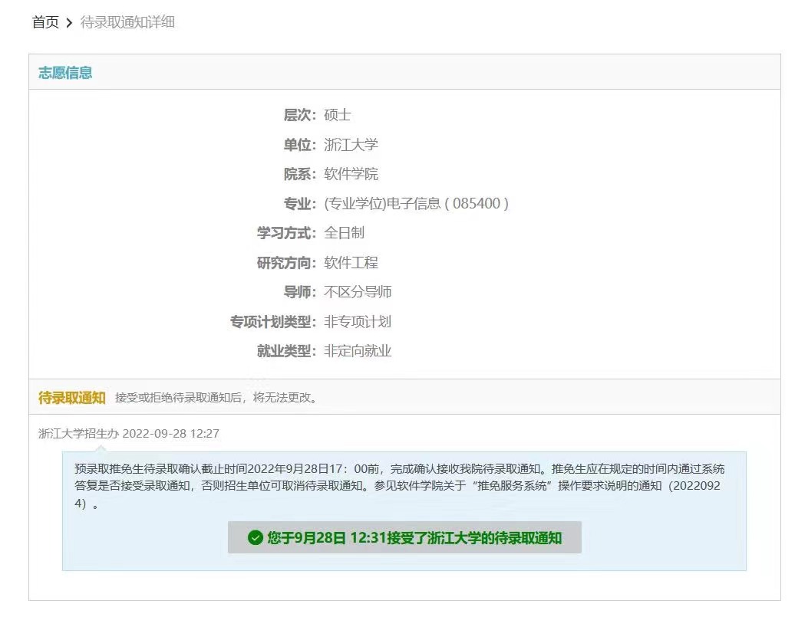Click the 待录取通知 section heading
The image size is (795, 617).
pos(71,398)
